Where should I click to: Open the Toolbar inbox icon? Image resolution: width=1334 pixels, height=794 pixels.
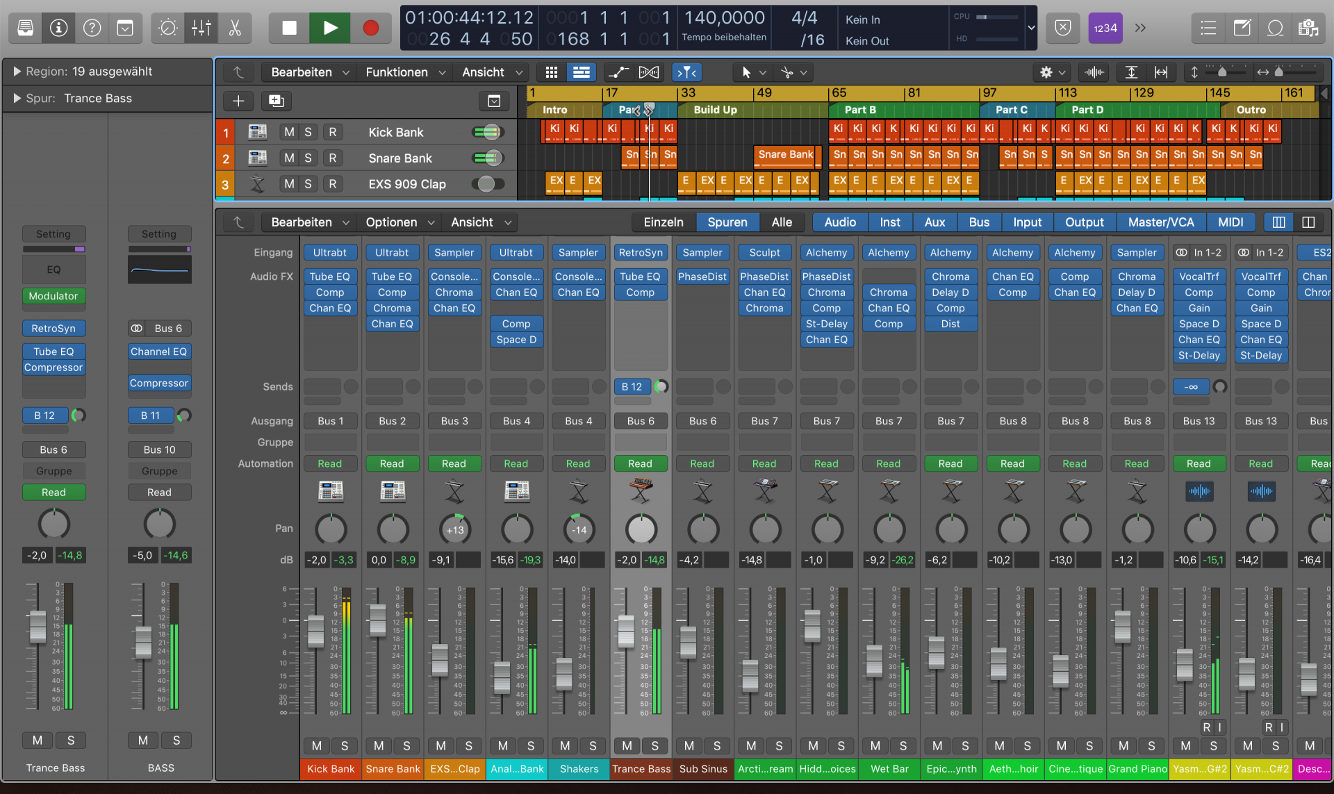point(125,28)
